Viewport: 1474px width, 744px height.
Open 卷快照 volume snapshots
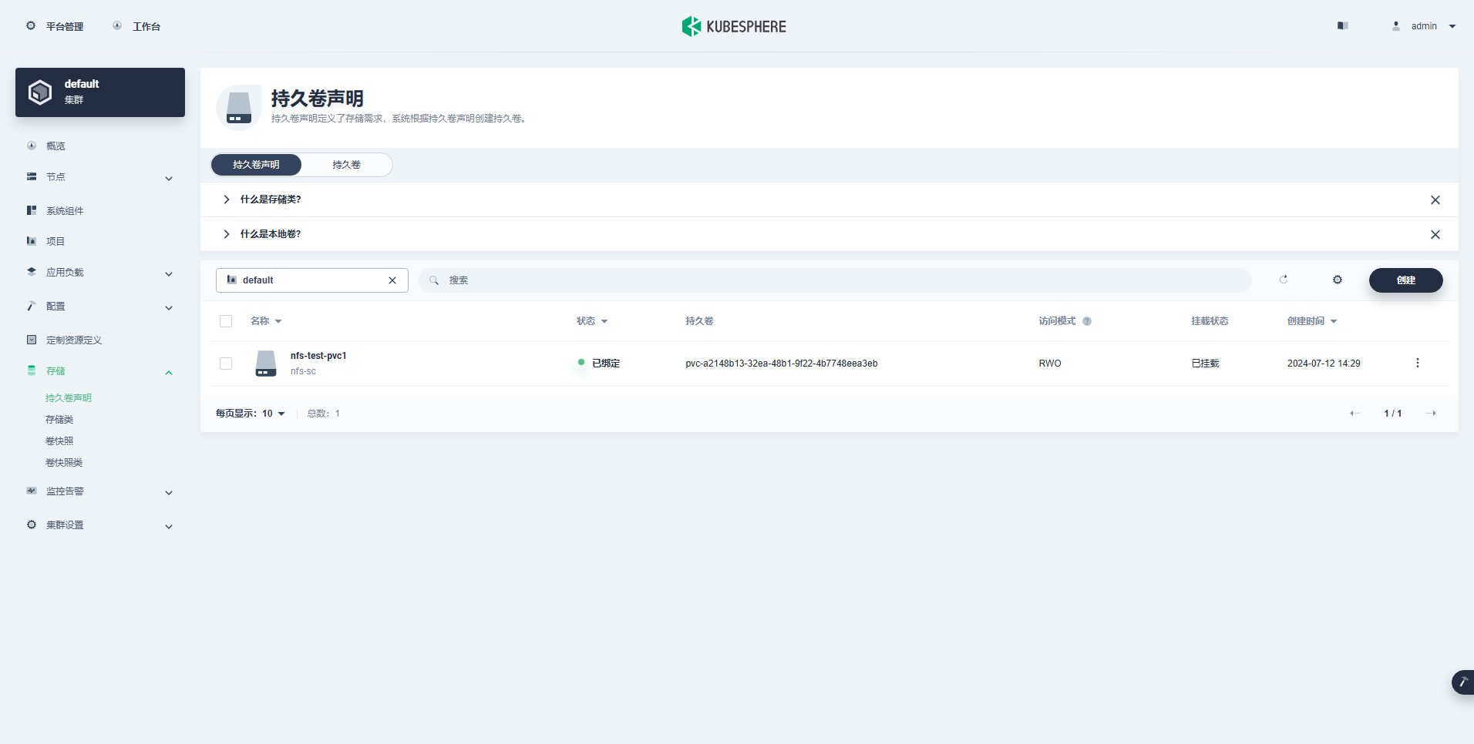tap(59, 441)
